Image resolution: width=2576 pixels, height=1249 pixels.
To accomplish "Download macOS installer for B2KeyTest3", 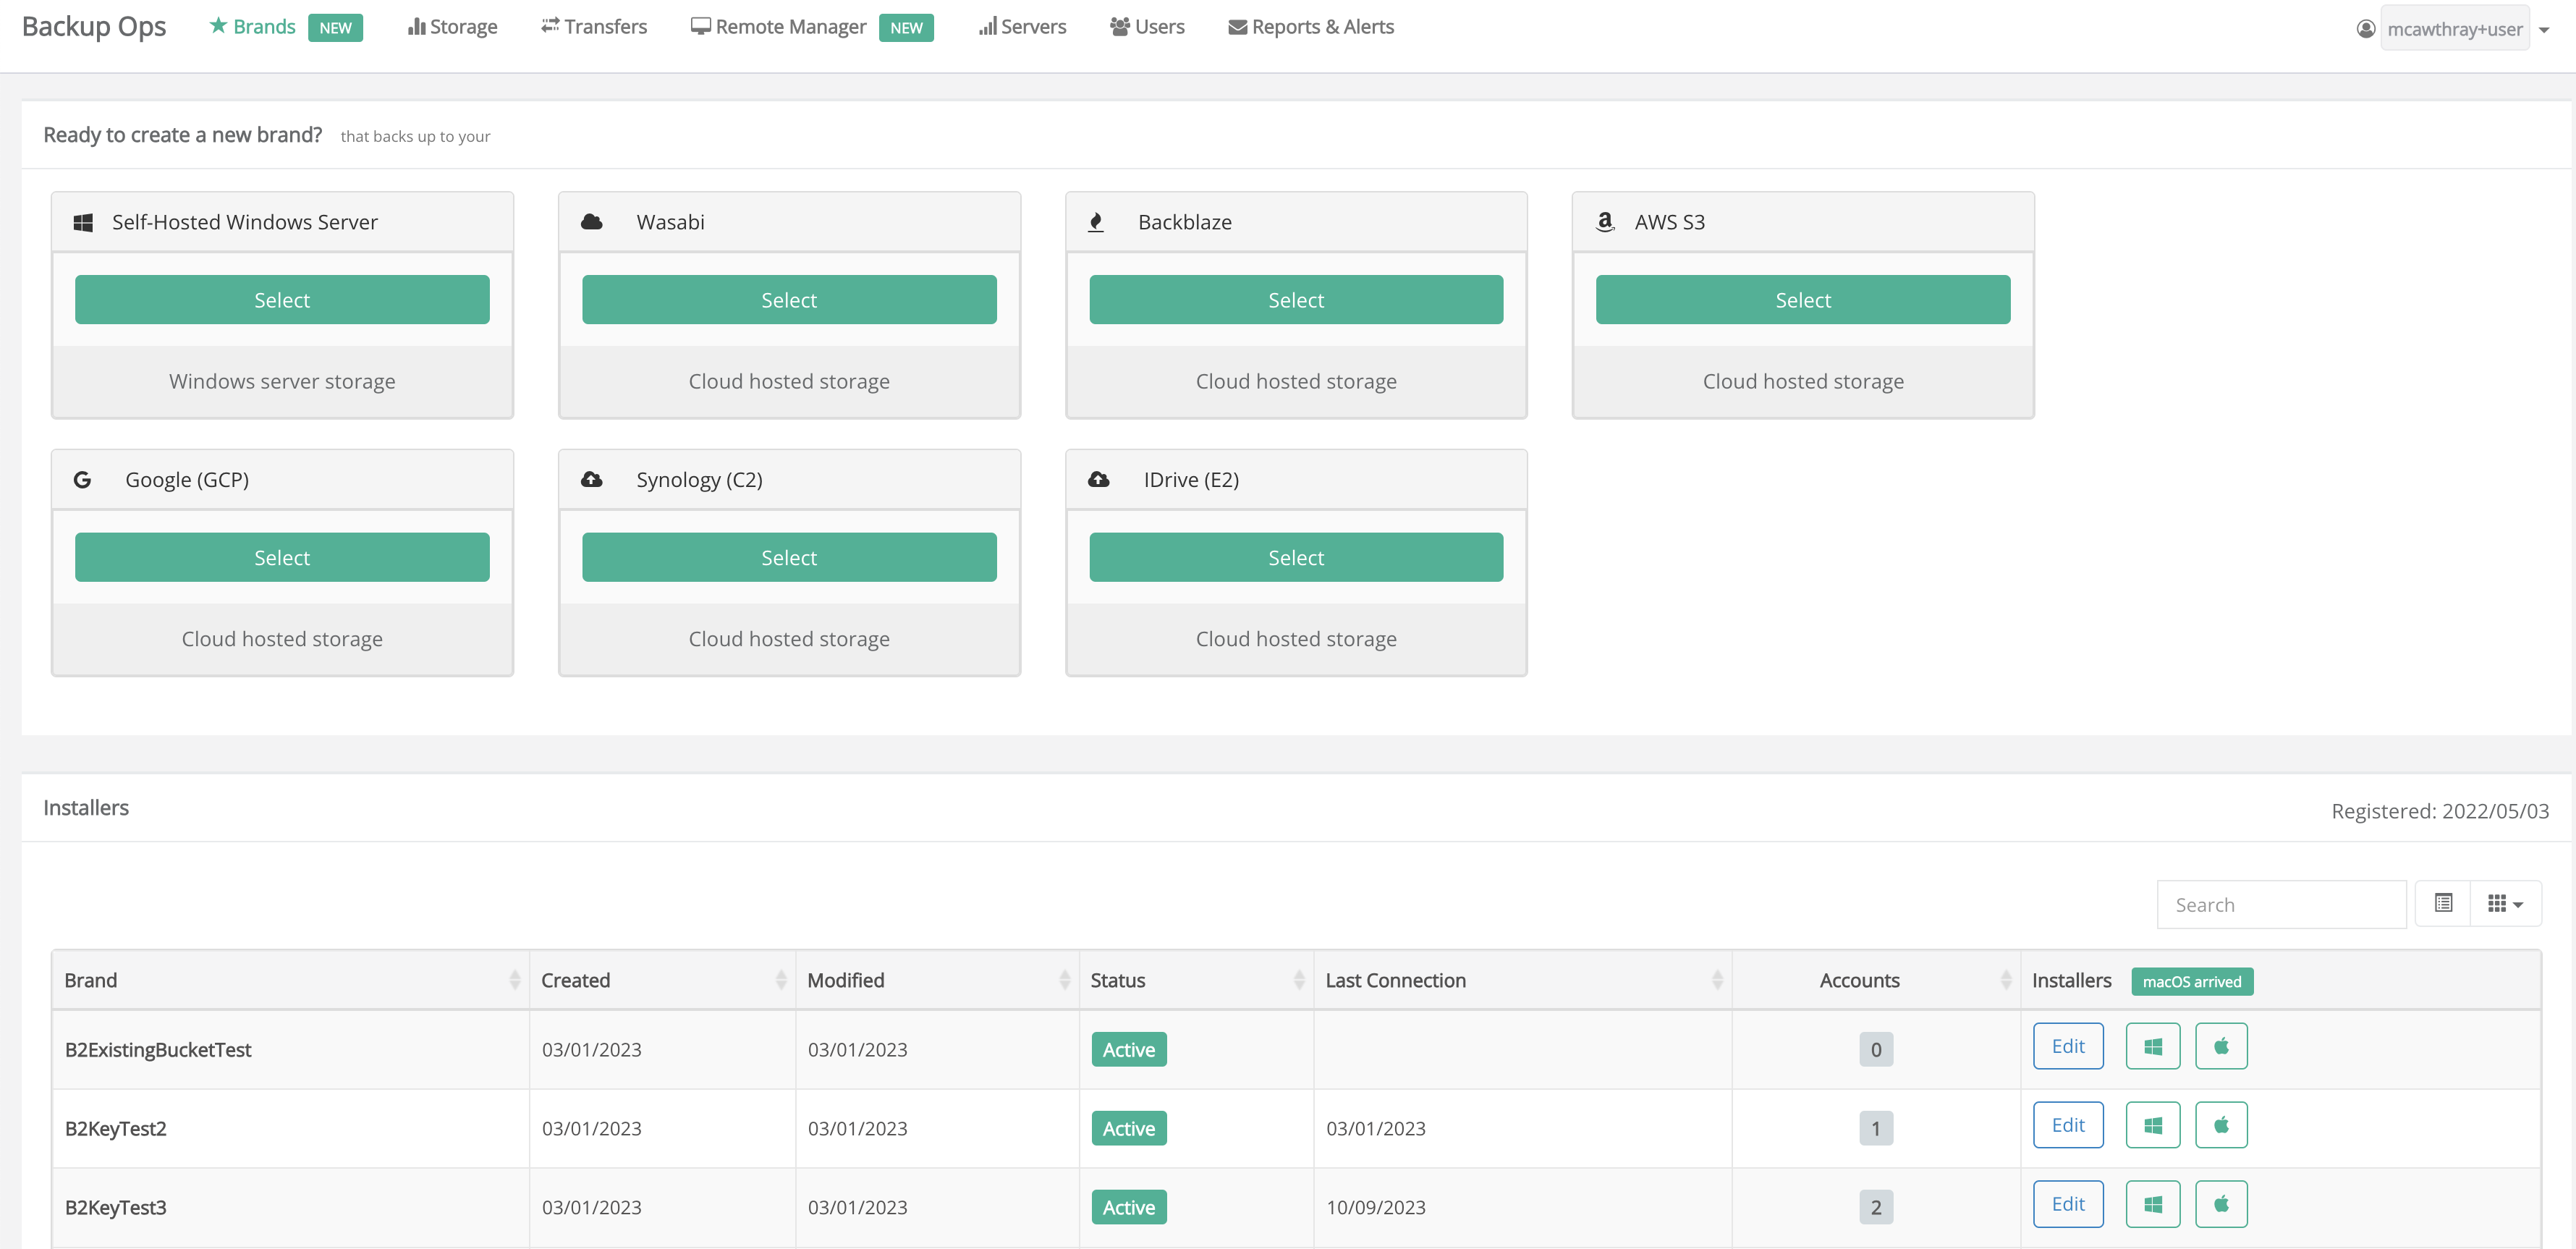I will pyautogui.click(x=2221, y=1204).
